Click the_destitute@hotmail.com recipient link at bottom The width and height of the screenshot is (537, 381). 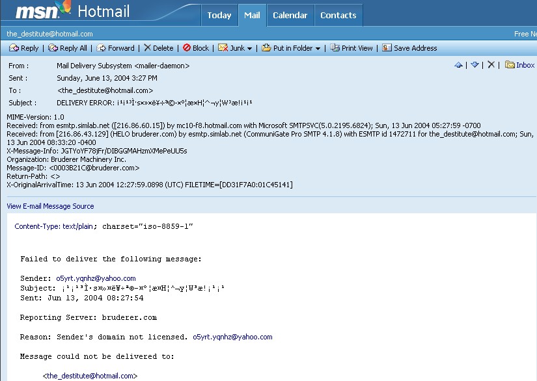click(90, 376)
